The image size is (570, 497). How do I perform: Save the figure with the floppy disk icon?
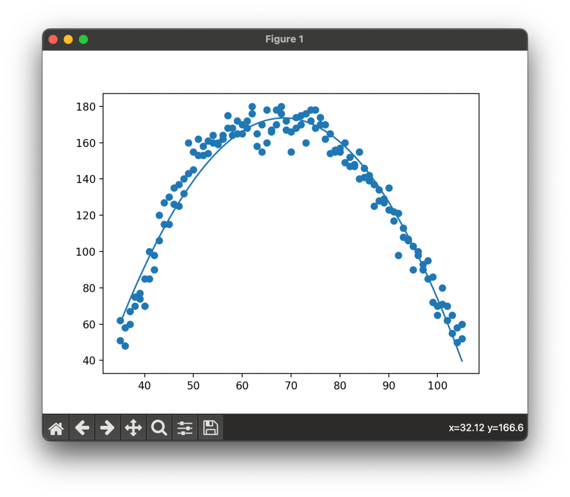tap(210, 427)
